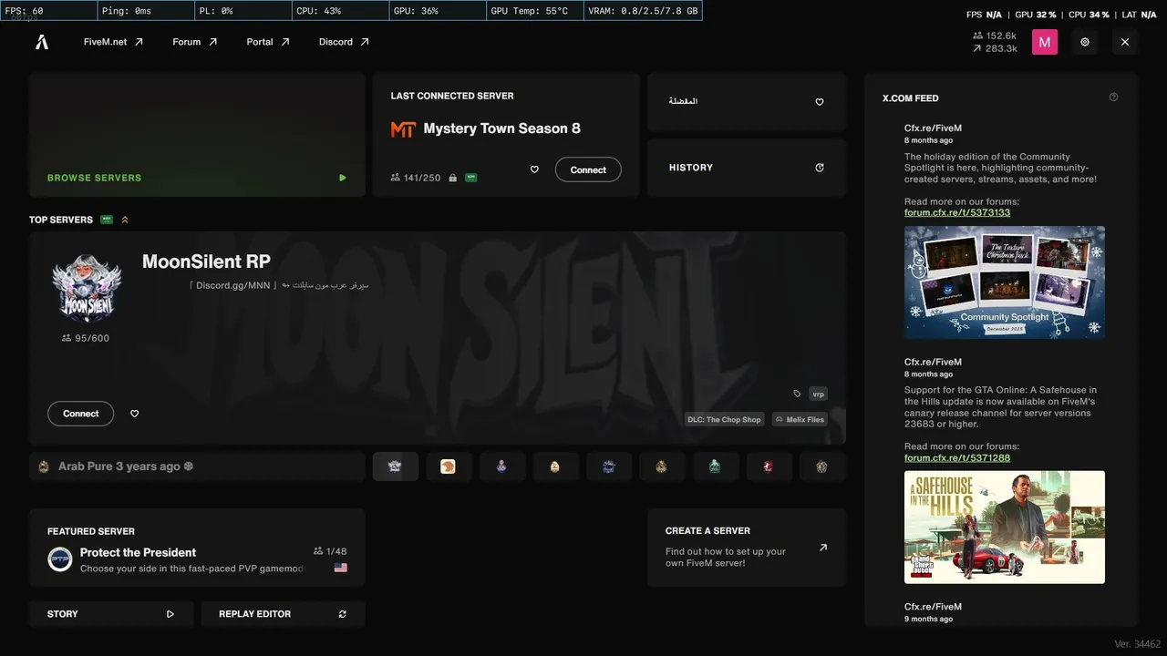The height and width of the screenshot is (656, 1167).
Task: Click the US flag on featured server
Action: point(340,568)
